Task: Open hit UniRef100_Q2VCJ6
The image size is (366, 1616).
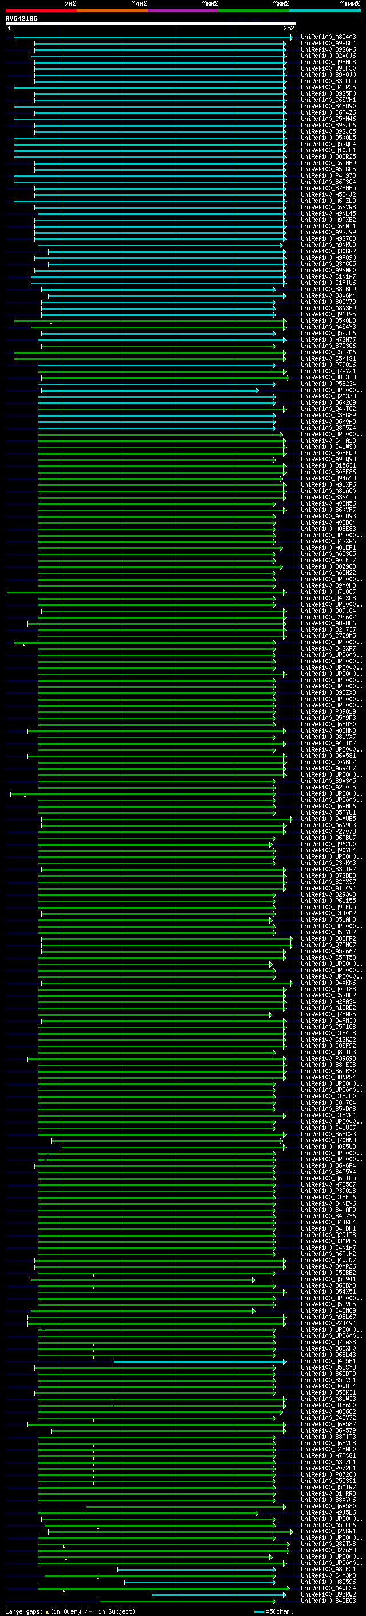Action: [x=328, y=56]
